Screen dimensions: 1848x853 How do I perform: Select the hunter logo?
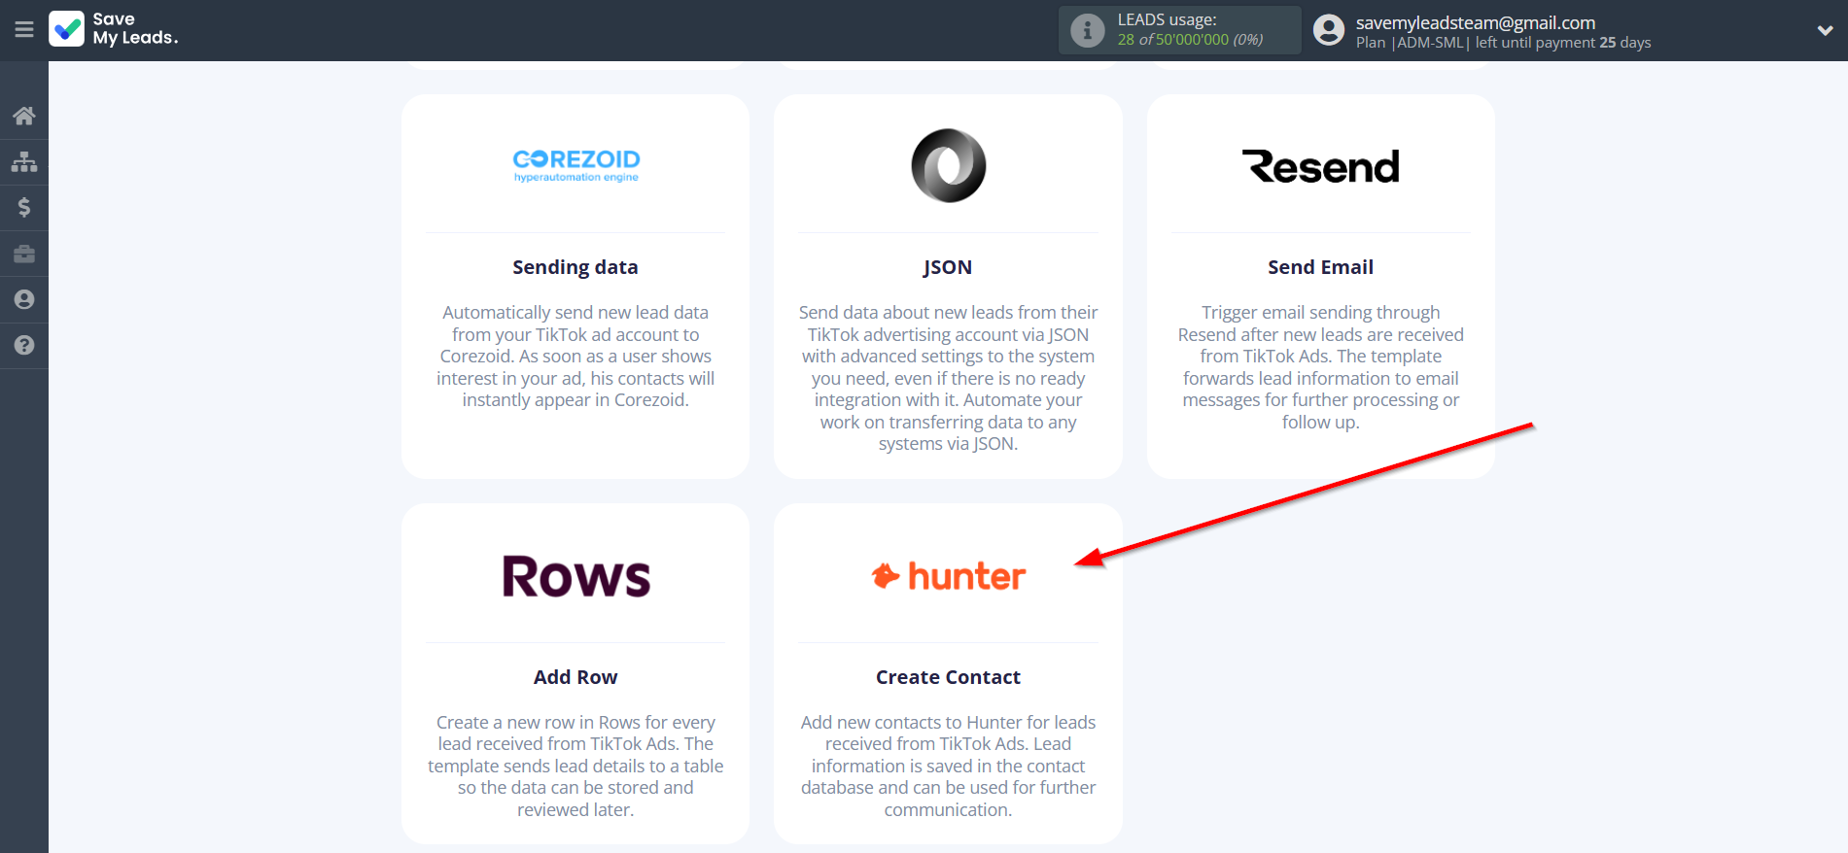pos(949,576)
